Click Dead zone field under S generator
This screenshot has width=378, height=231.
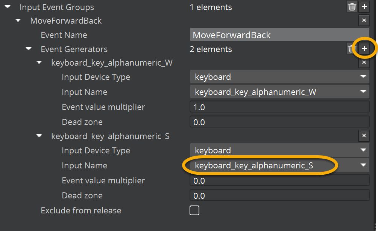[279, 195]
